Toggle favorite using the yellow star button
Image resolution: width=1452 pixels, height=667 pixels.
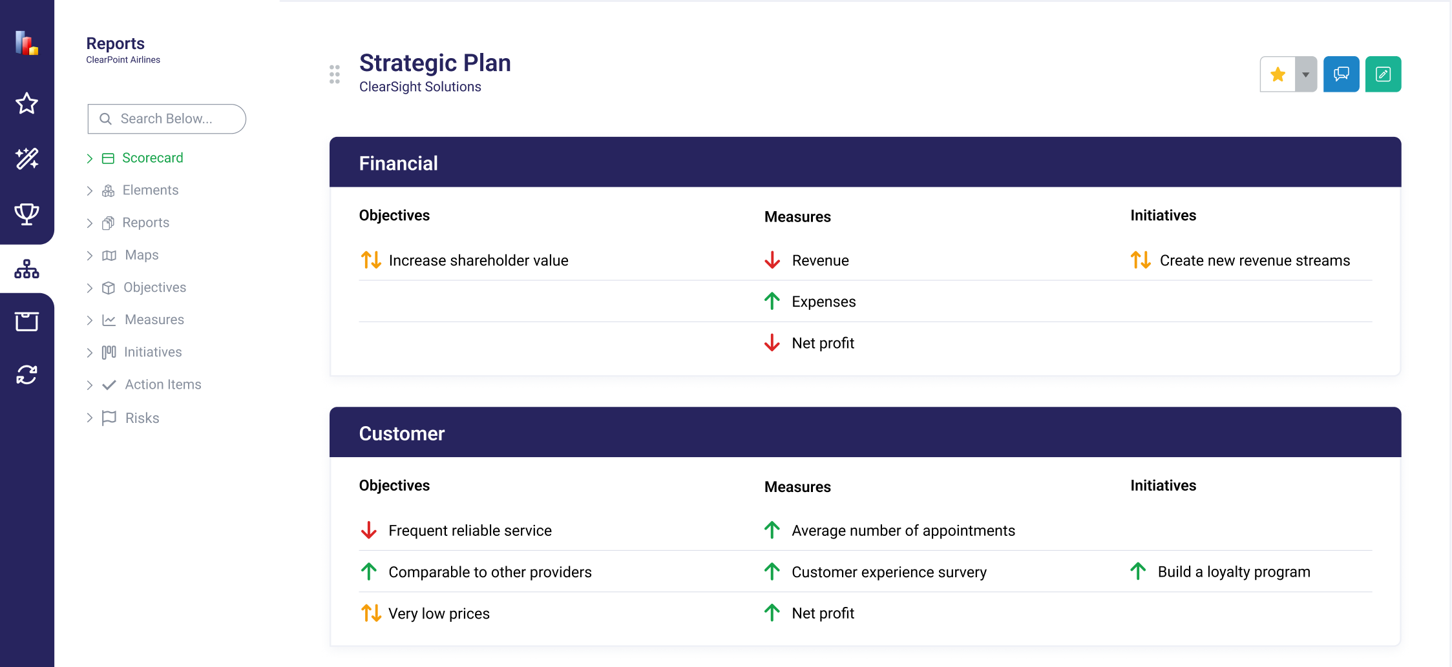pyautogui.click(x=1278, y=74)
